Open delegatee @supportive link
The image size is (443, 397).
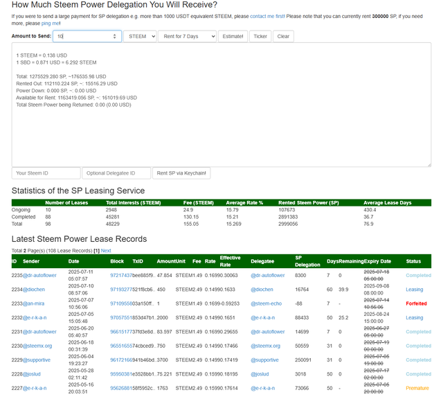(x=264, y=360)
